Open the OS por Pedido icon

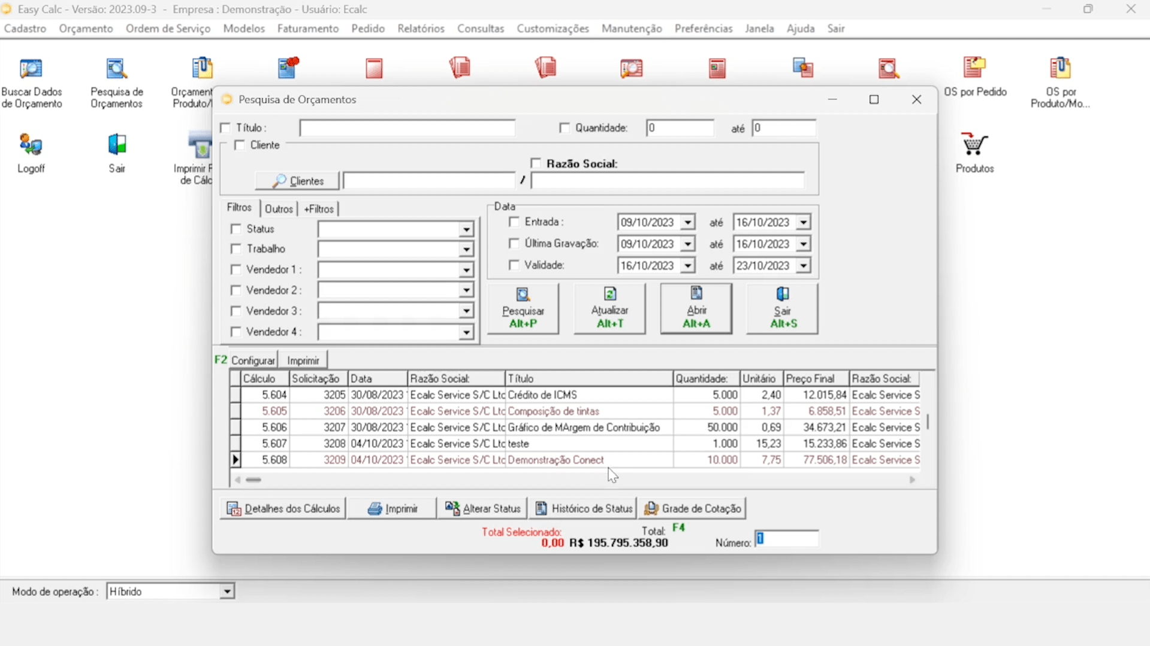point(974,69)
